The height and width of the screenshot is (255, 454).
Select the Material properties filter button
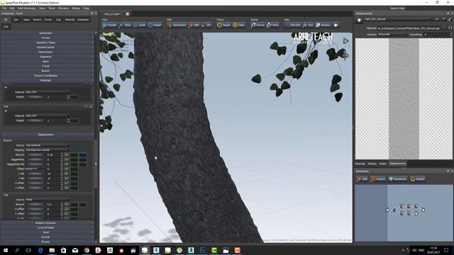70,20
